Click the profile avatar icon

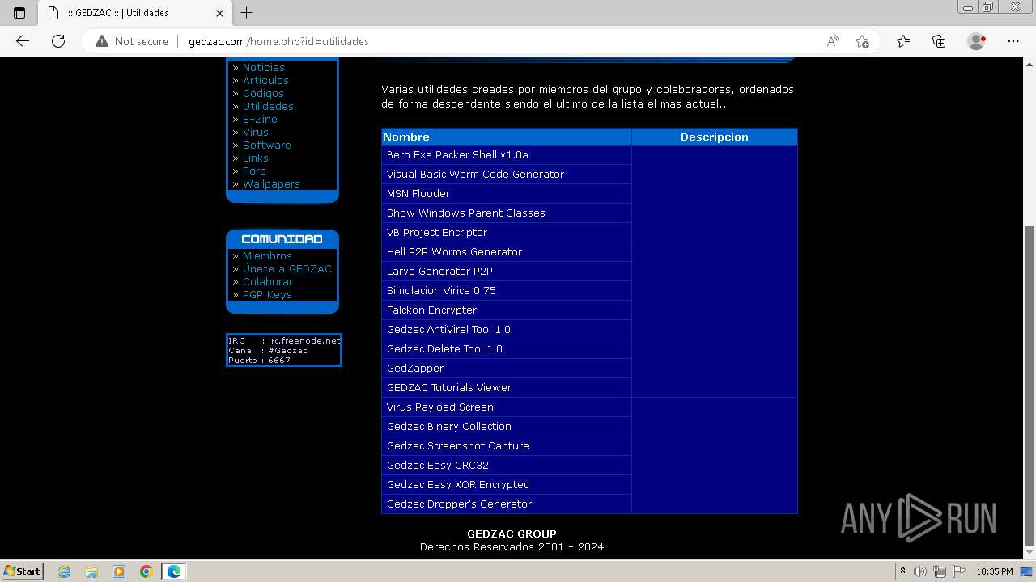[976, 41]
